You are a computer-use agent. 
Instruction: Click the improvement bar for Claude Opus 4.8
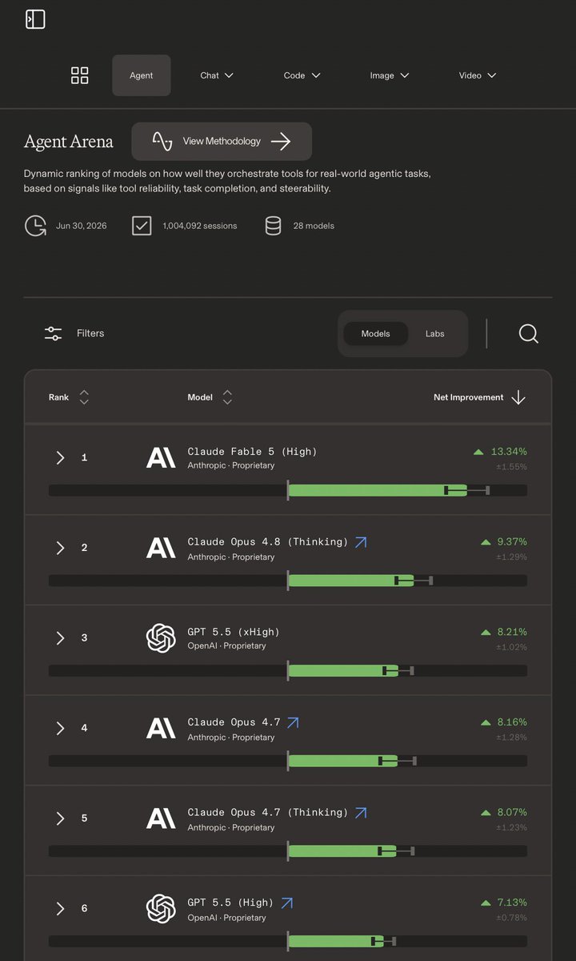point(288,581)
